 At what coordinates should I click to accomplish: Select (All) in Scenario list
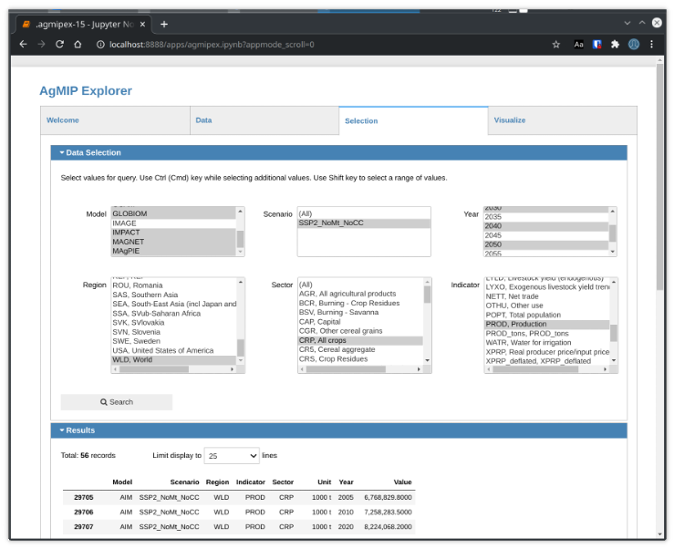[x=364, y=213]
